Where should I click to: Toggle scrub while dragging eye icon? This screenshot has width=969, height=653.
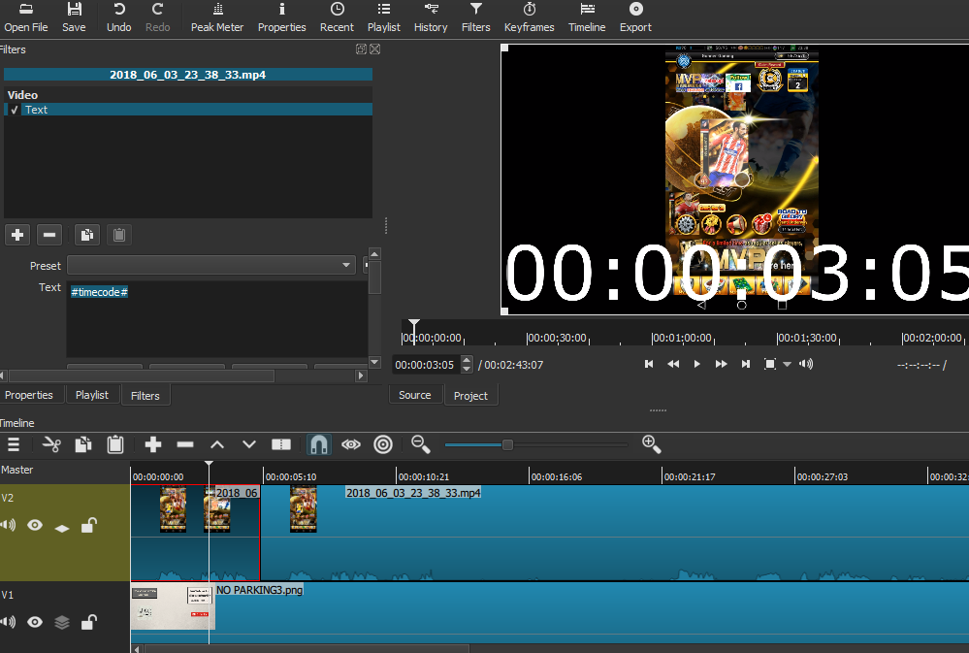351,444
